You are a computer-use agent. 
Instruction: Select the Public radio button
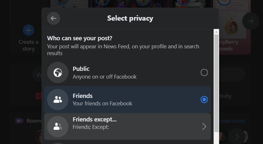[x=204, y=72]
